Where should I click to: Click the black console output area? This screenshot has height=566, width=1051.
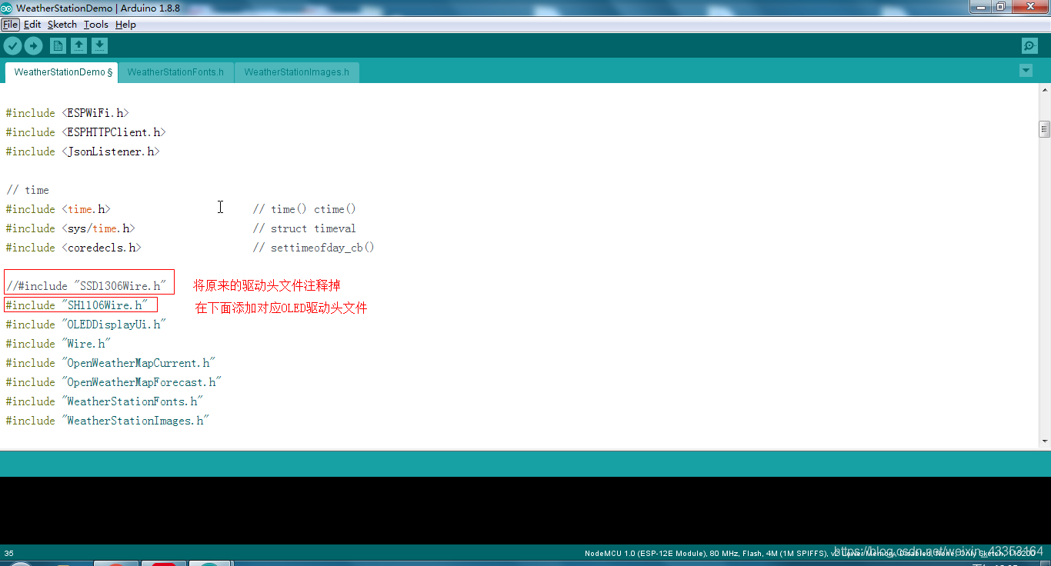[x=525, y=510]
